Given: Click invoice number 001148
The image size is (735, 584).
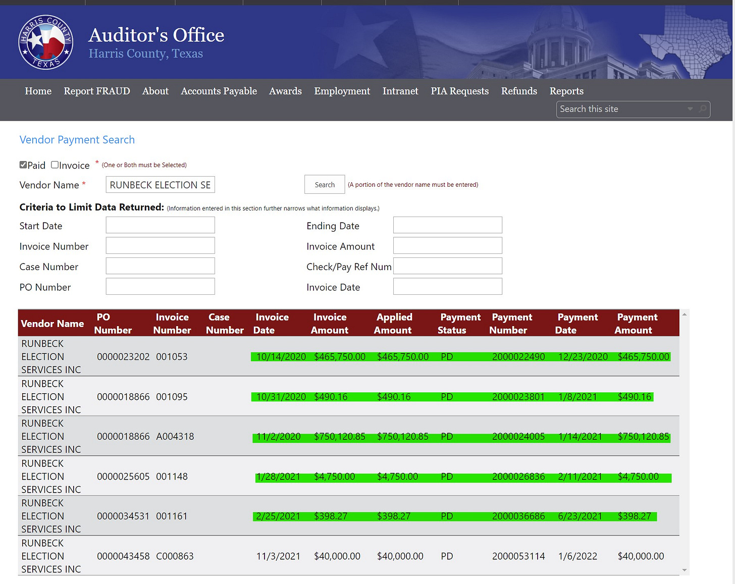Looking at the screenshot, I should coord(172,476).
